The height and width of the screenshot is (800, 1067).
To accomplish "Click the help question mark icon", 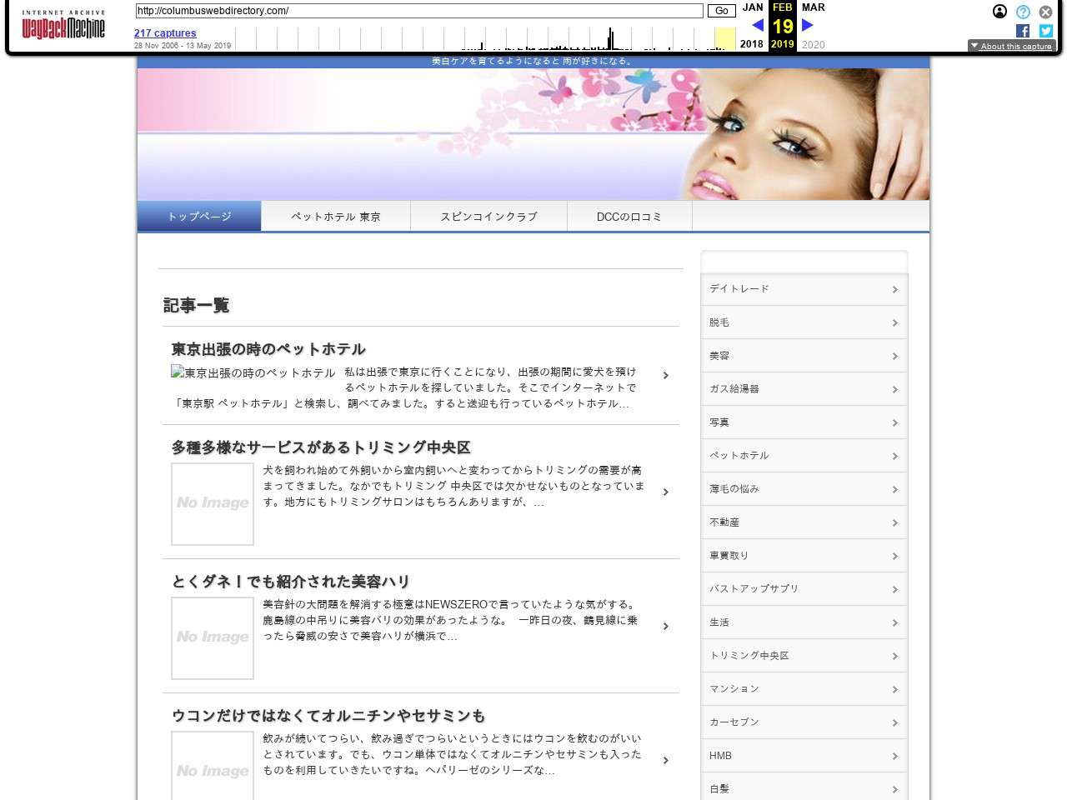I will (x=1023, y=12).
